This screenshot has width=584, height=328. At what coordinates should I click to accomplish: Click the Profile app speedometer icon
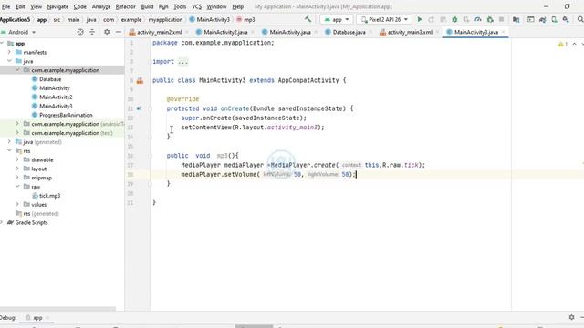478,19
